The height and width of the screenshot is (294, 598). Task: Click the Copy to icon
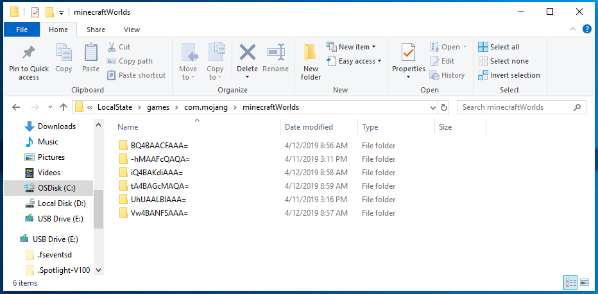tap(216, 52)
